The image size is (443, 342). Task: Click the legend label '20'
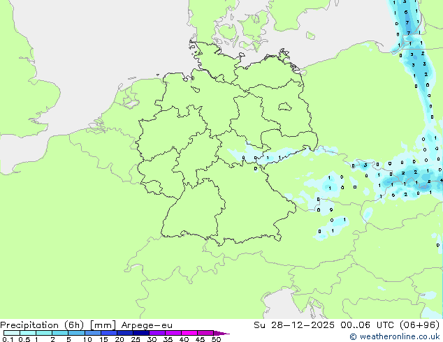(x=119, y=339)
